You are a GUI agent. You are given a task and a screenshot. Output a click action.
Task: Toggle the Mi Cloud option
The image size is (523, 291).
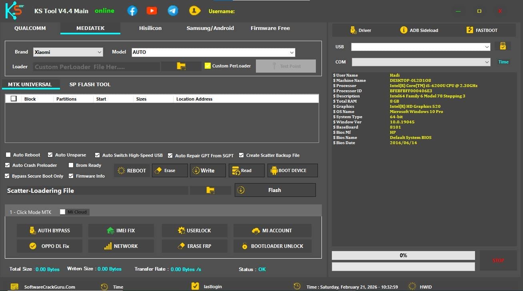point(62,212)
